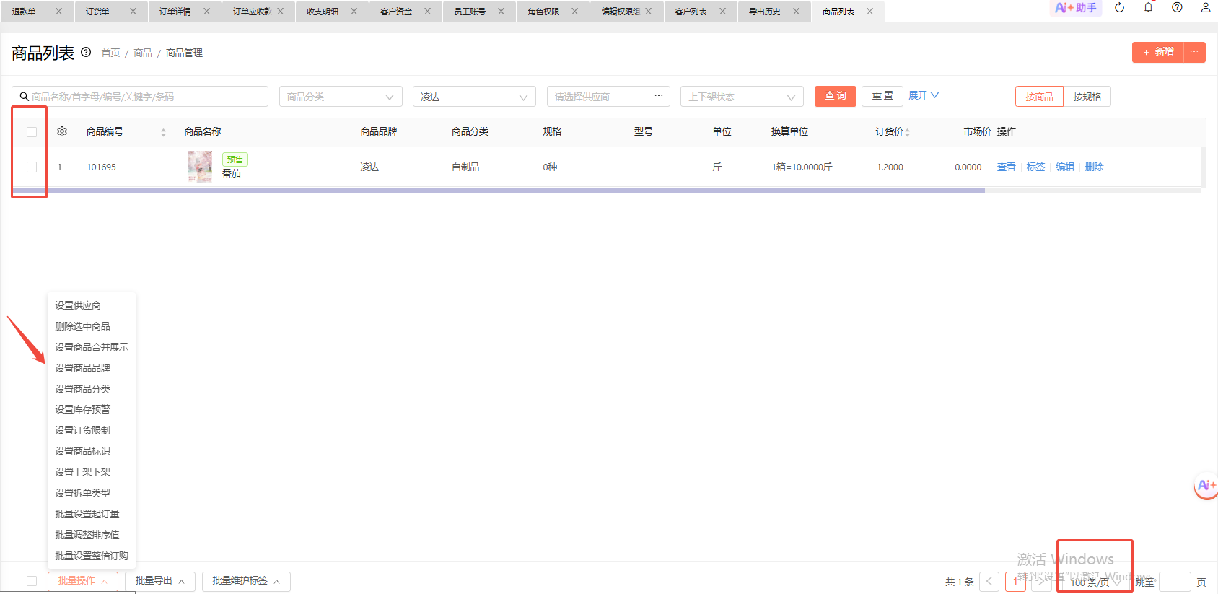The width and height of the screenshot is (1218, 594).
Task: Toggle select-all checkbox in table header
Action: (x=32, y=132)
